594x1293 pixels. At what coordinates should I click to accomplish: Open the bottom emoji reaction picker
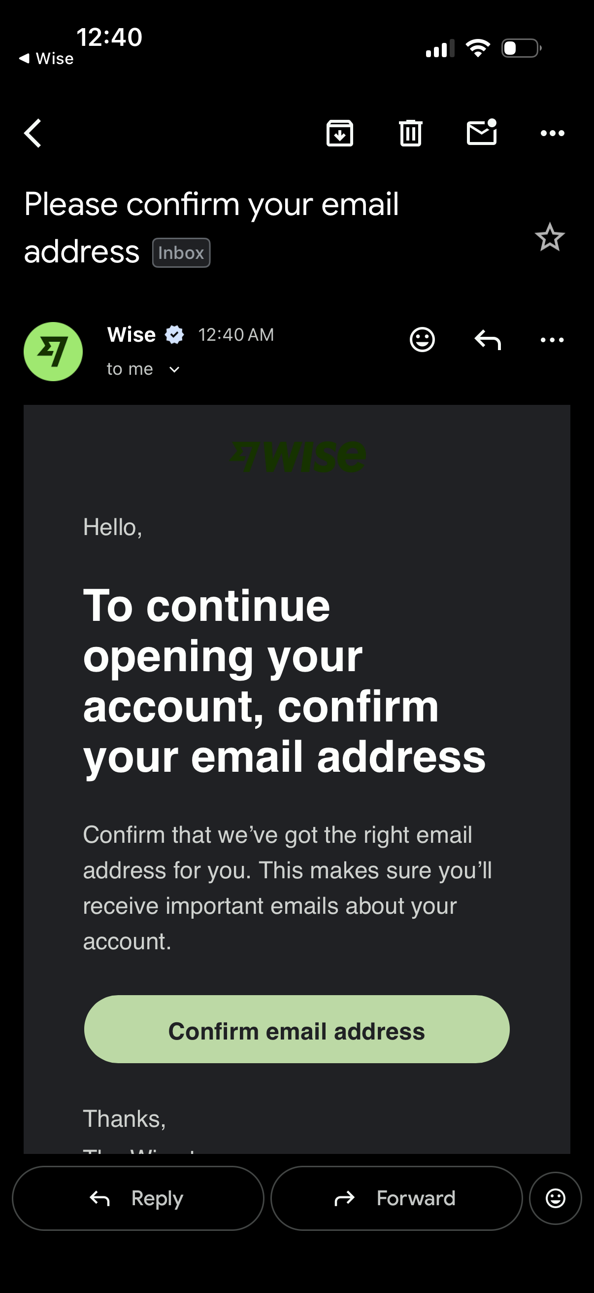[555, 1198]
